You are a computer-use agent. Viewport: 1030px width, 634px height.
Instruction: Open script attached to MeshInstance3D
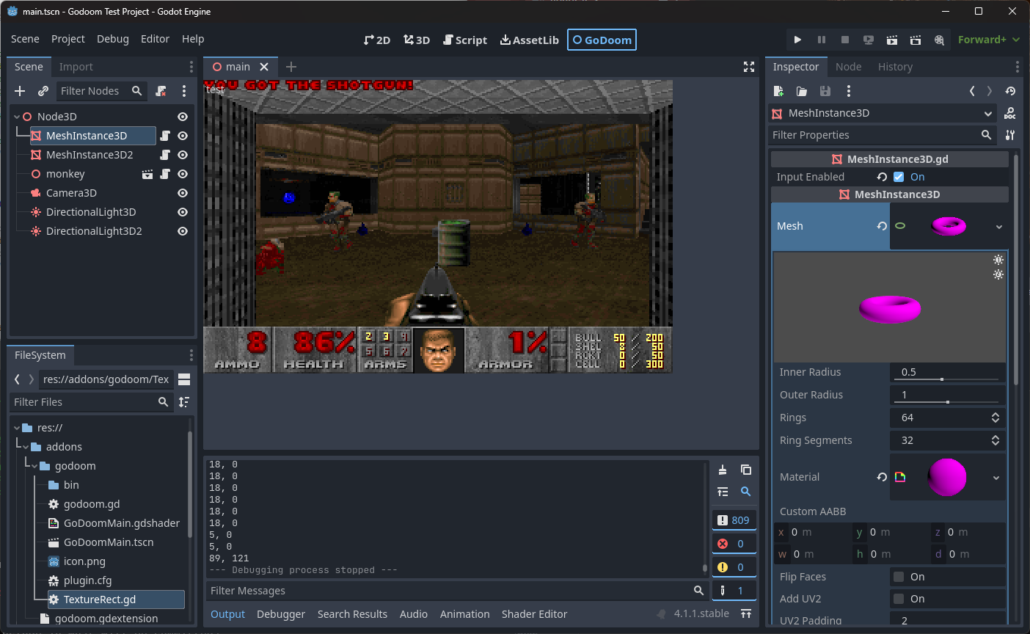point(165,136)
